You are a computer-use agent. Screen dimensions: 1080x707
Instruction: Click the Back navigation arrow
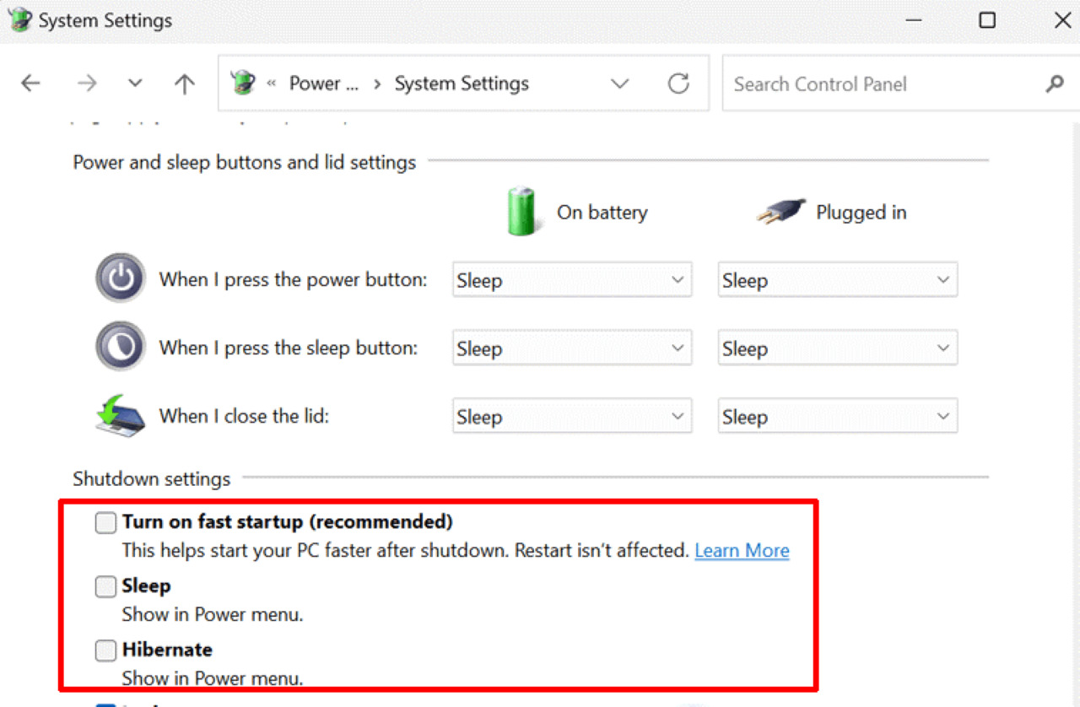(31, 84)
